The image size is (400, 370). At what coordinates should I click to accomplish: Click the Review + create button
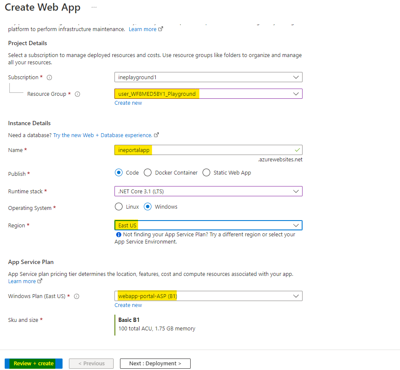coord(34,364)
